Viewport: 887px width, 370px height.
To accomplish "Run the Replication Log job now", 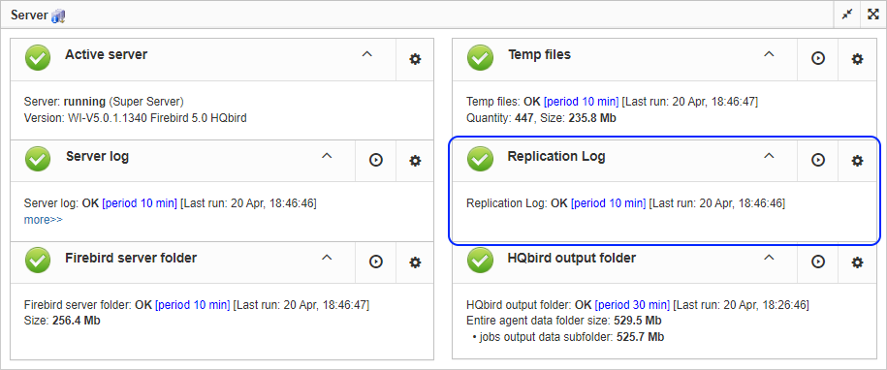I will (818, 161).
